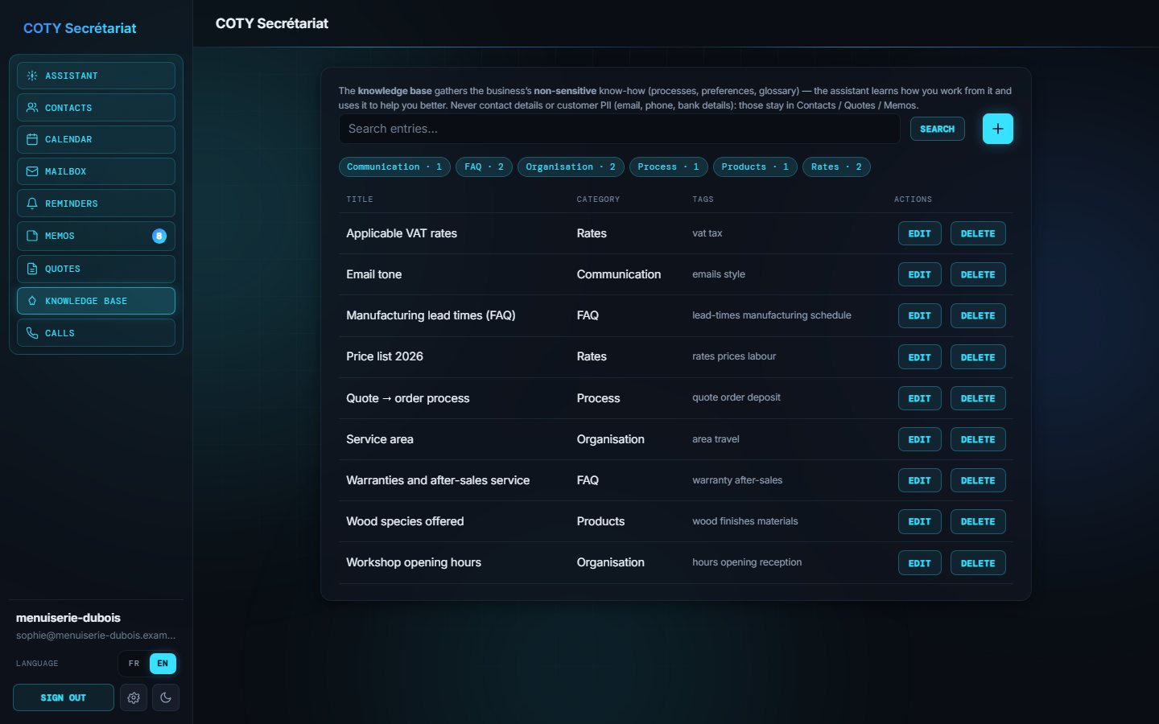Switch language to FR
Screen dimensions: 1159x724
(134, 664)
